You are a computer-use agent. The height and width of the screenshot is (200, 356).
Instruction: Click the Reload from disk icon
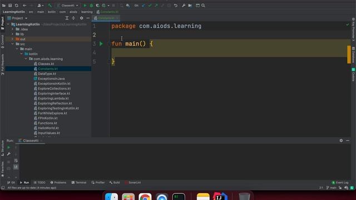tap(16, 6)
